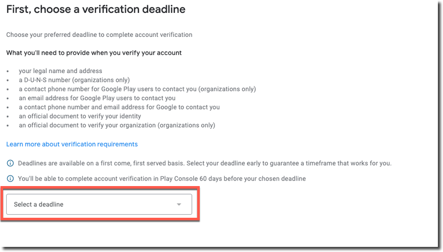
Task: Click the What you'll need to provide heading
Action: click(94, 53)
